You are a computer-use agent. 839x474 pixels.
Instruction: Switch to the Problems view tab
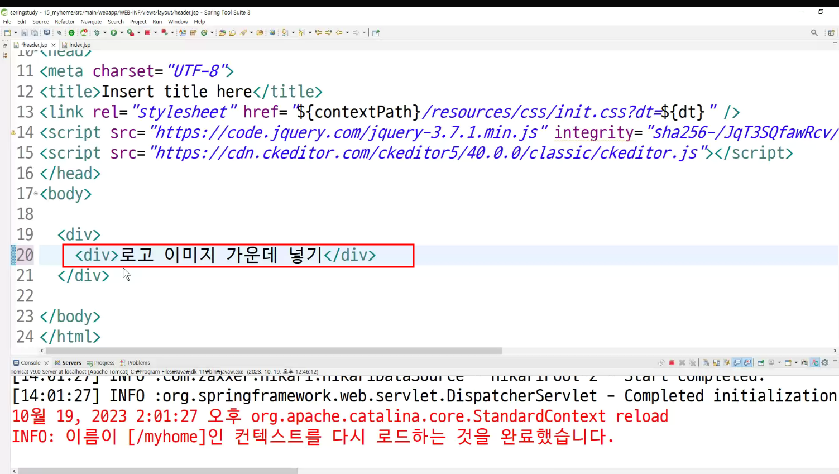point(135,363)
